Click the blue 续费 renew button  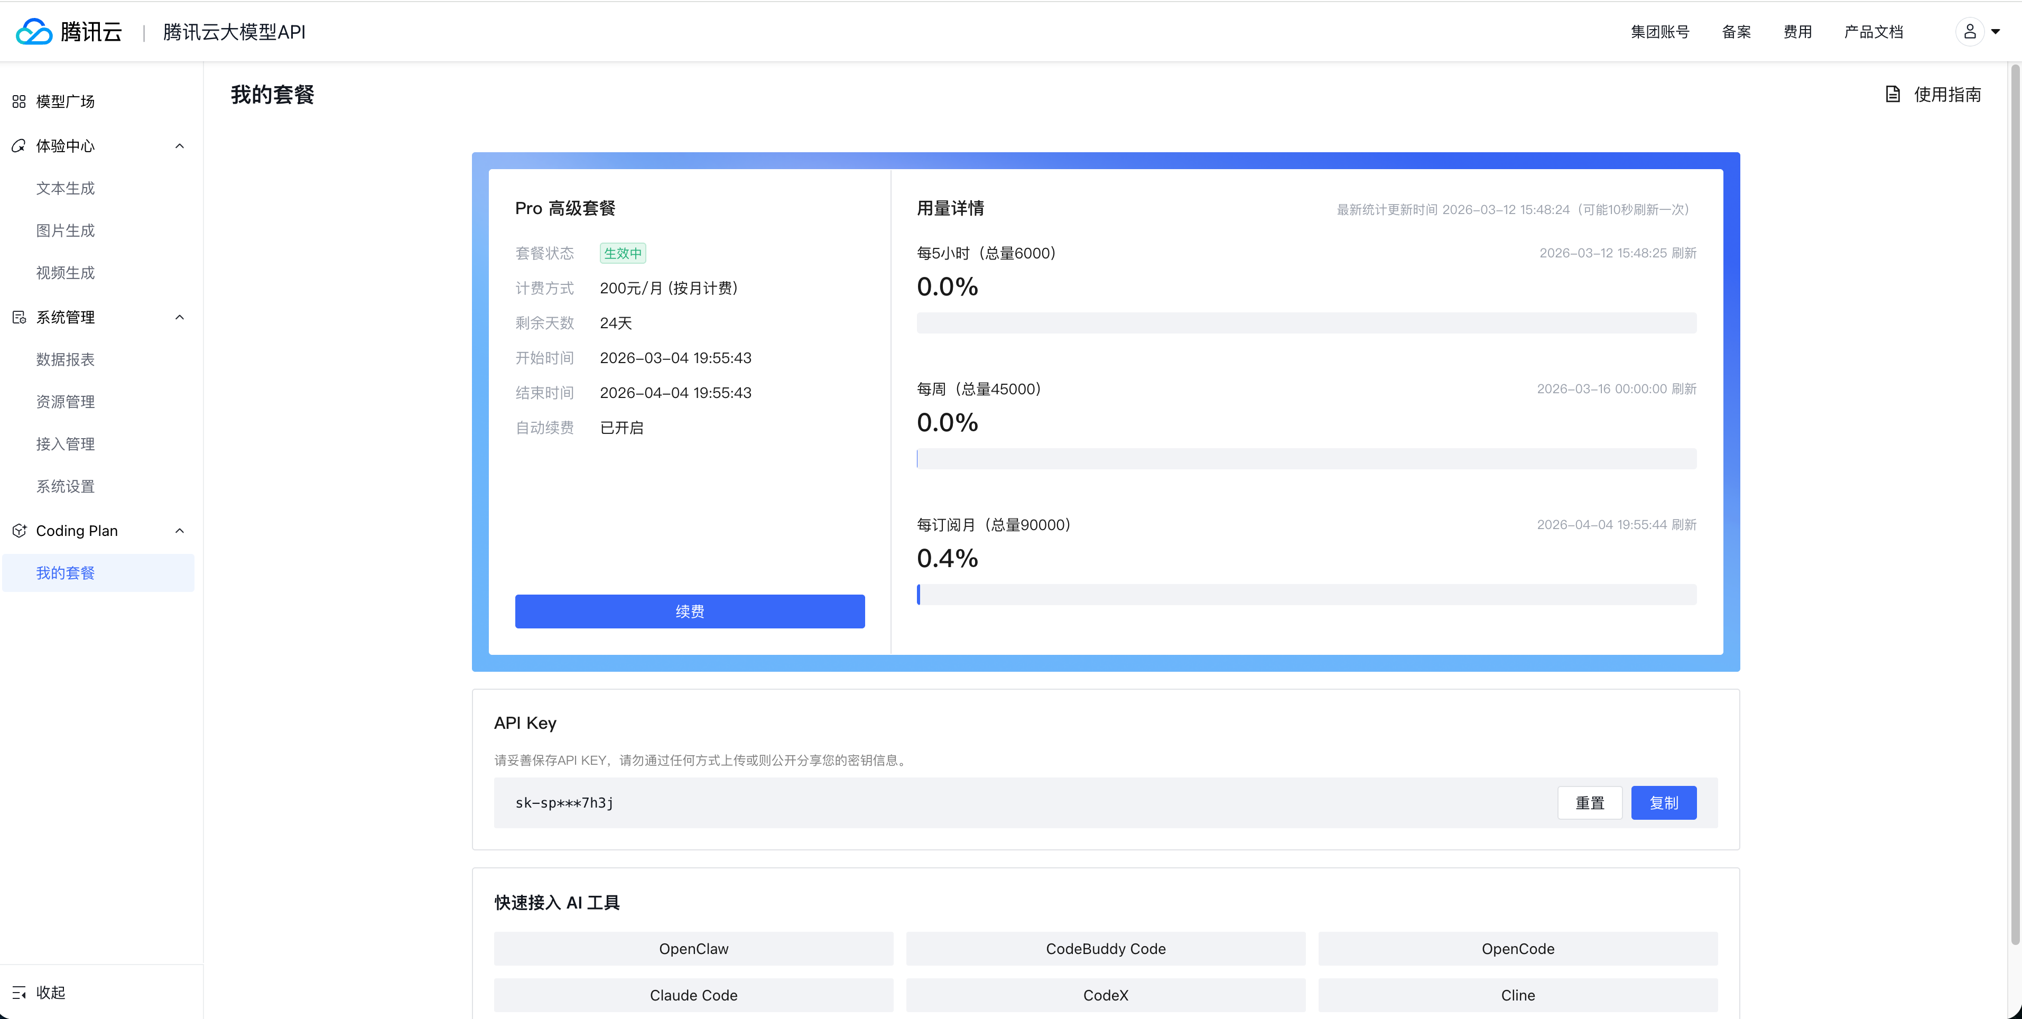689,612
